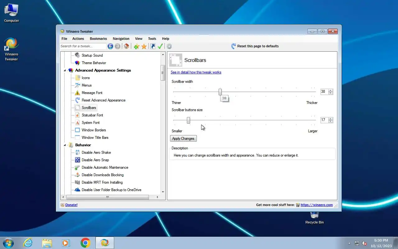Screen dimensions: 398x249
Task: Click the Startup Sound speaker icon
Action: click(77, 55)
